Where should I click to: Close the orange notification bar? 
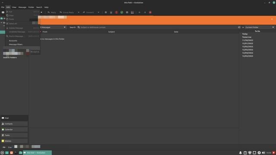point(272,19)
